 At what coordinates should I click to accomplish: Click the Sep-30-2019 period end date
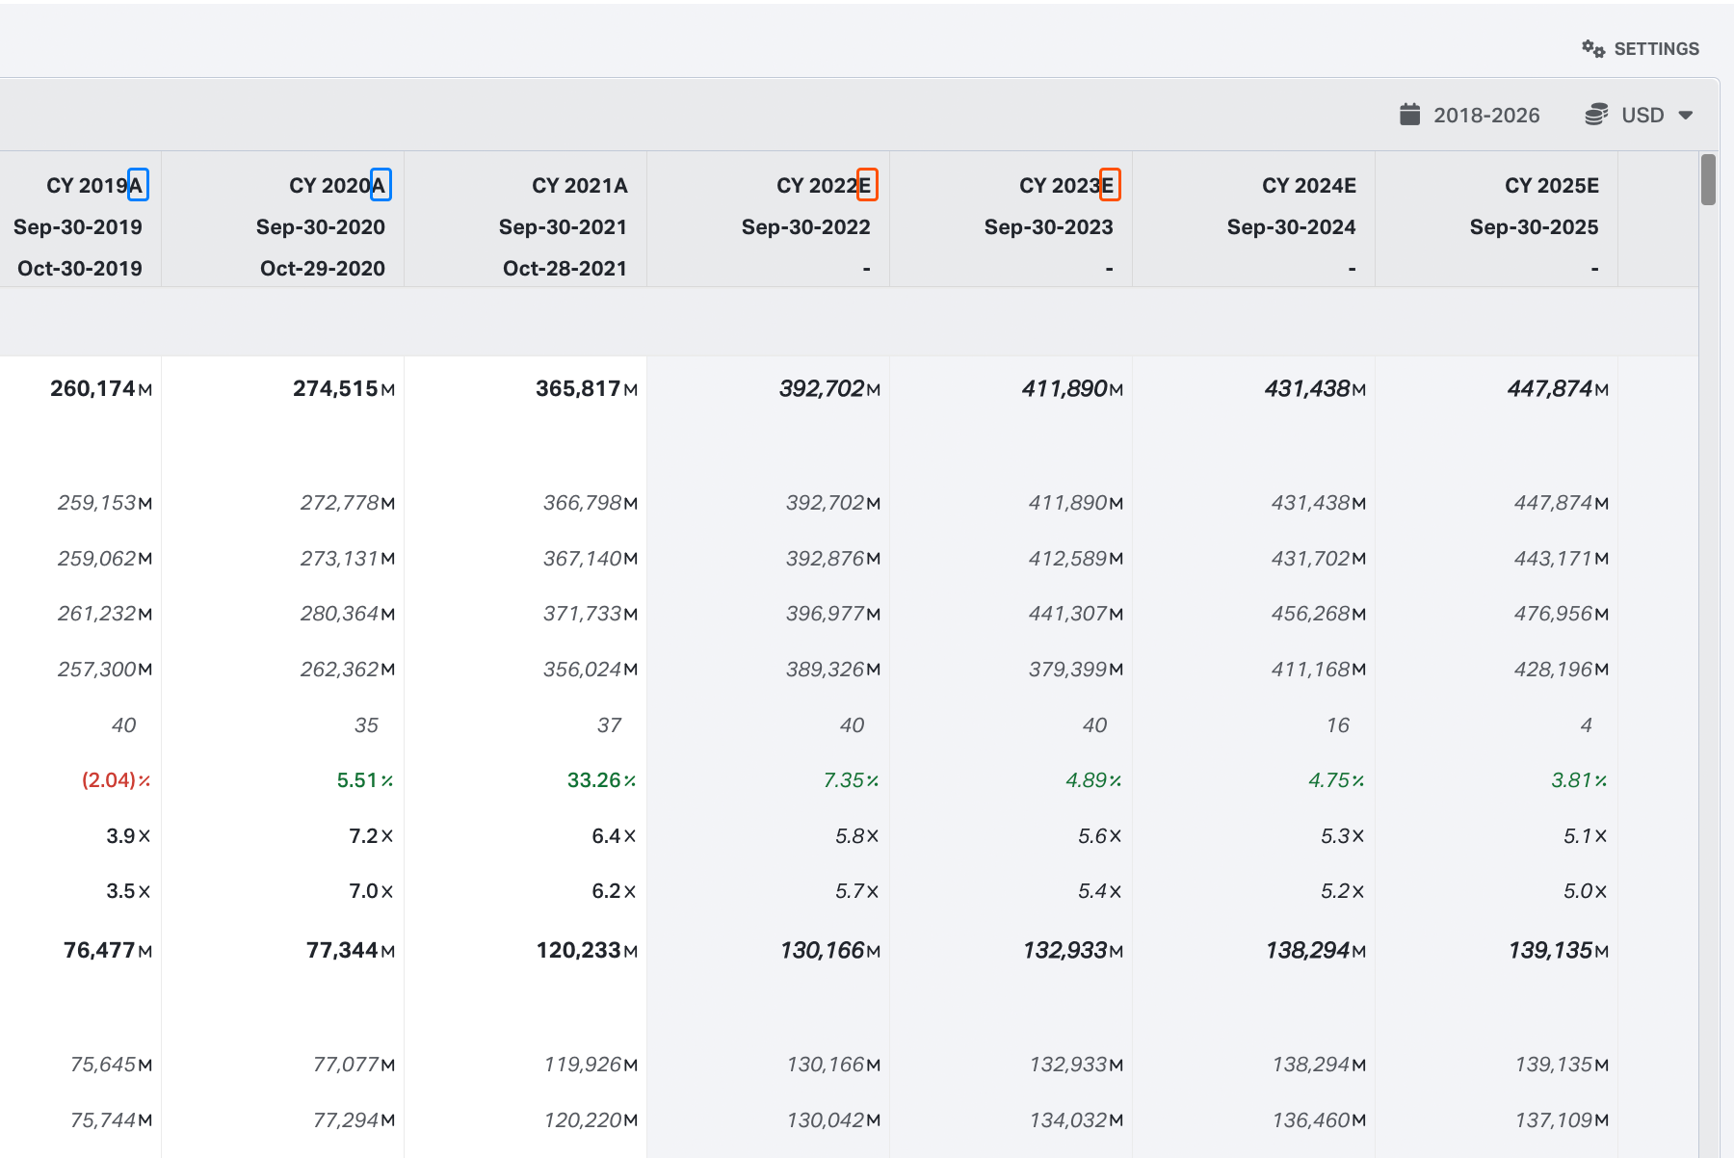point(78,227)
